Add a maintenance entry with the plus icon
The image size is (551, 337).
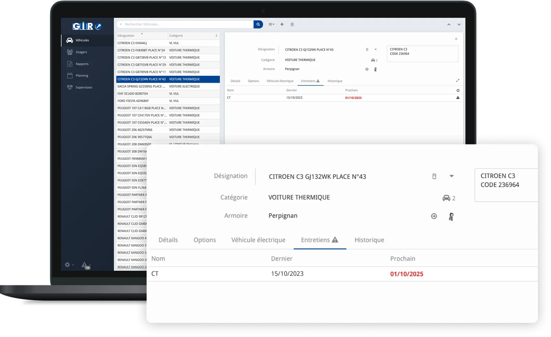[x=458, y=90]
